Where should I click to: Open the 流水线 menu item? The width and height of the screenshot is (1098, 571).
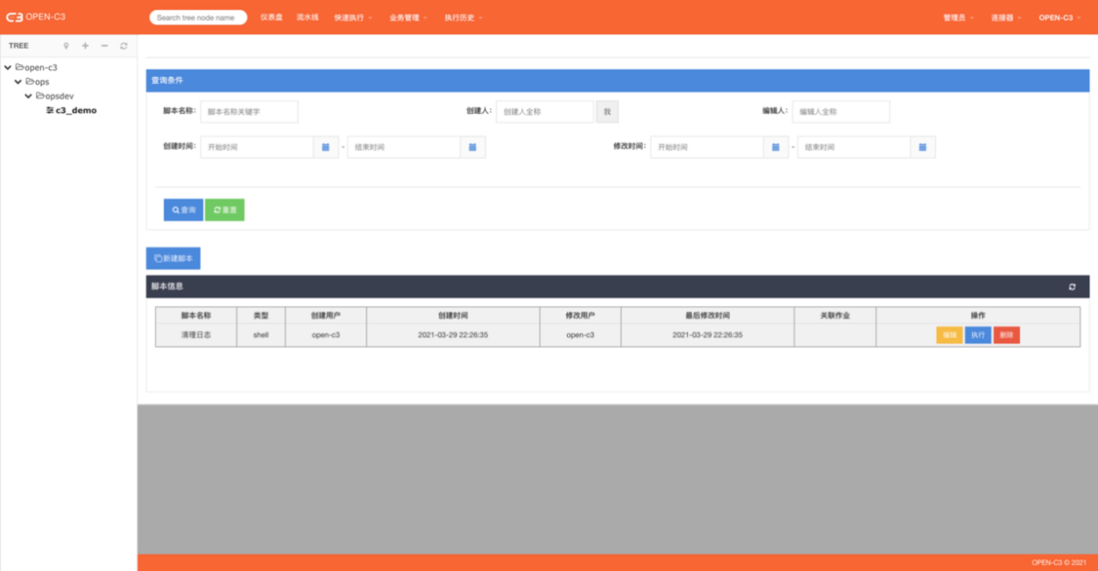(x=308, y=18)
